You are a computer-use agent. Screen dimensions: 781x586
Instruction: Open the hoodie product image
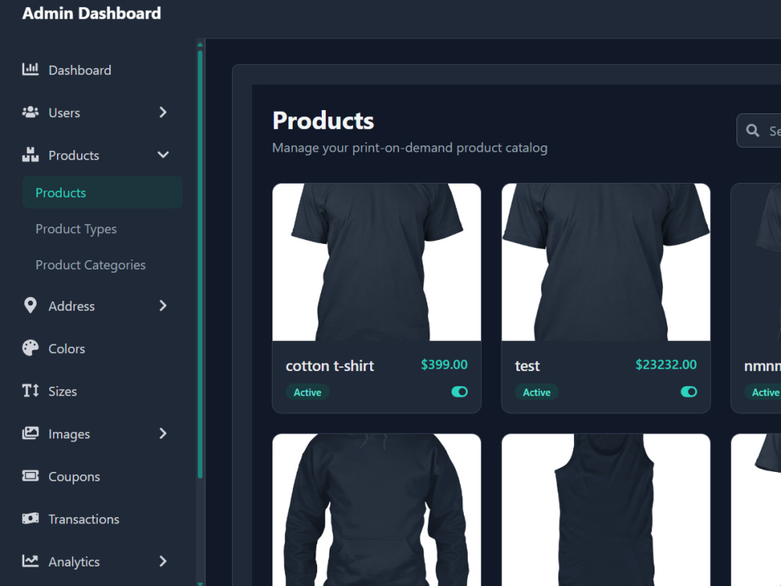click(376, 509)
